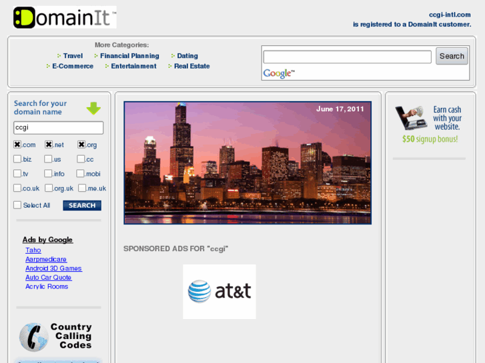Click the Google logo under the search box
Image resolution: width=485 pixels, height=363 pixels.
[x=279, y=73]
